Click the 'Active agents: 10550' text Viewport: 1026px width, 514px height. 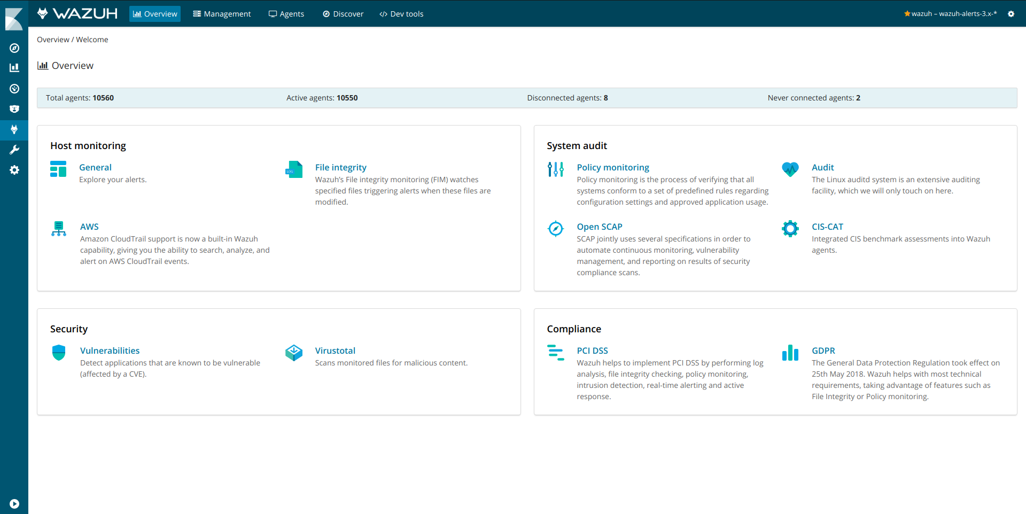322,98
